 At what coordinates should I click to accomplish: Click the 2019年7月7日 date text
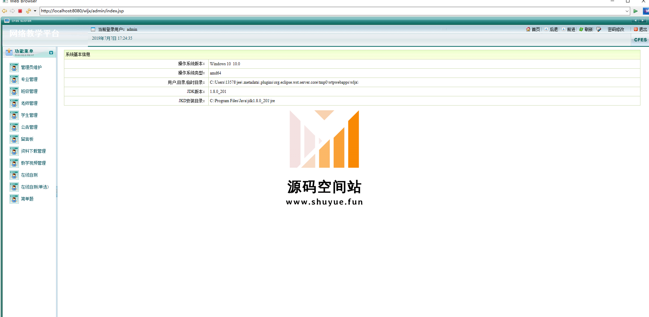tap(112, 38)
